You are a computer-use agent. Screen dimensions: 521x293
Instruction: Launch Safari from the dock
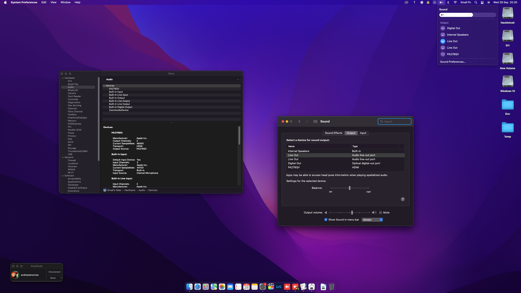point(198,286)
